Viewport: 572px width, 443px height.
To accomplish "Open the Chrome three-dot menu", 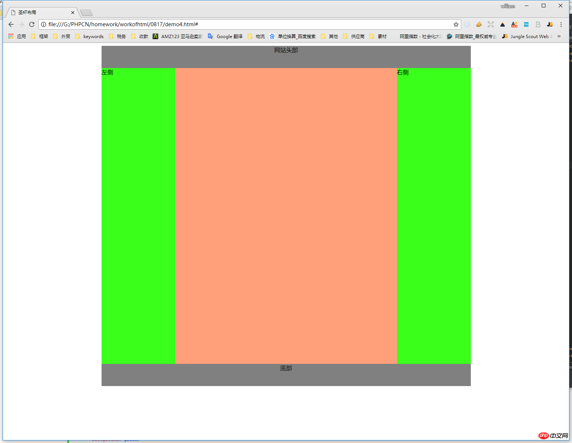I will tap(561, 24).
